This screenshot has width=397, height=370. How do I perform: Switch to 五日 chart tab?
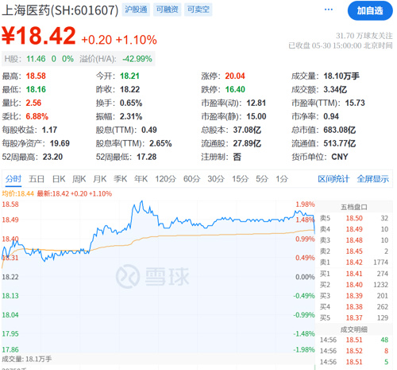(x=37, y=179)
